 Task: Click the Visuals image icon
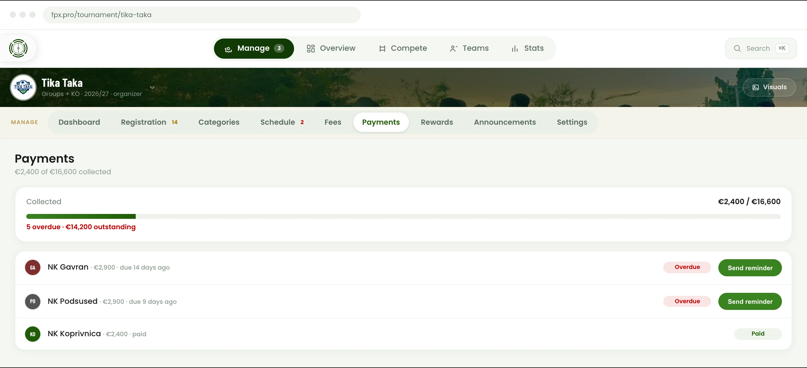point(755,87)
